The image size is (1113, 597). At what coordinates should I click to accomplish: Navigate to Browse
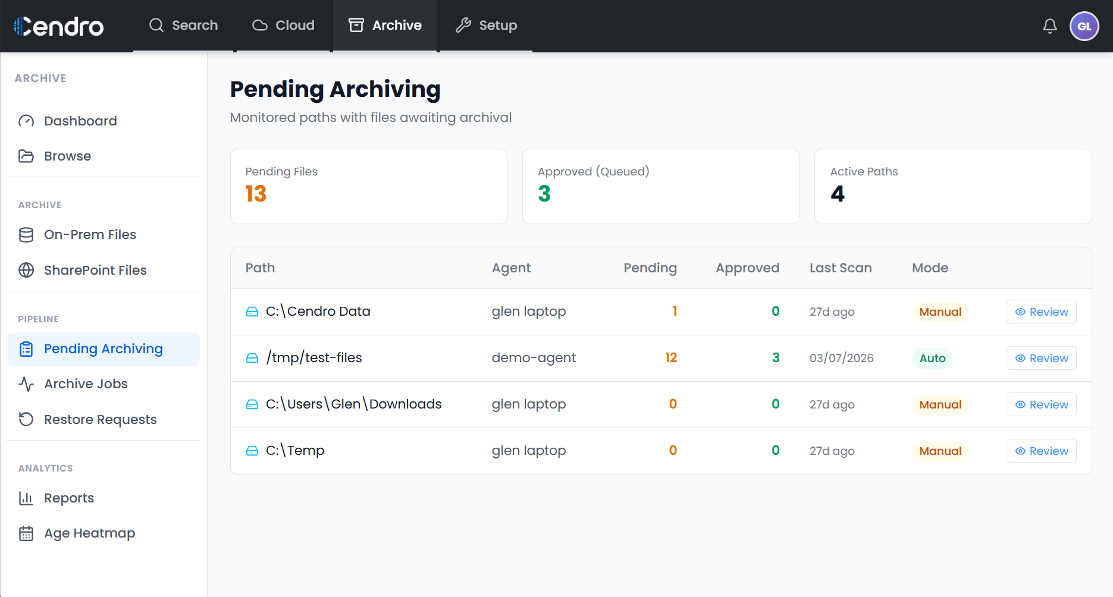point(104,156)
